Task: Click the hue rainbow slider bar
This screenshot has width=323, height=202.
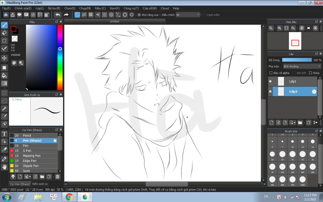Action: pyautogui.click(x=60, y=57)
